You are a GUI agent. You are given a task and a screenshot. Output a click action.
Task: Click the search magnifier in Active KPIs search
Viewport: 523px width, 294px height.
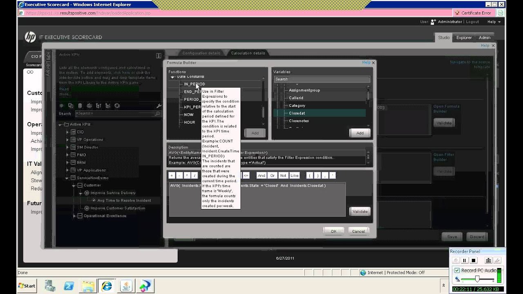(158, 114)
